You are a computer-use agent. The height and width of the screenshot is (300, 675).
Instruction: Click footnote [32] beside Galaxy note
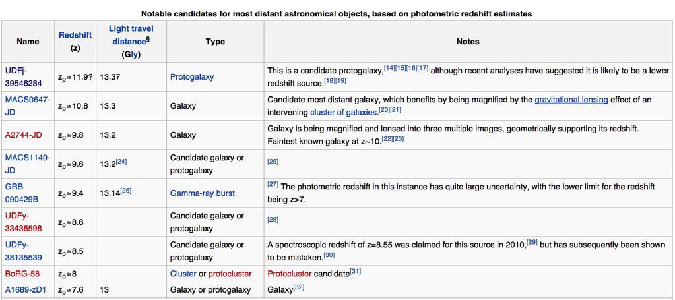tap(299, 287)
